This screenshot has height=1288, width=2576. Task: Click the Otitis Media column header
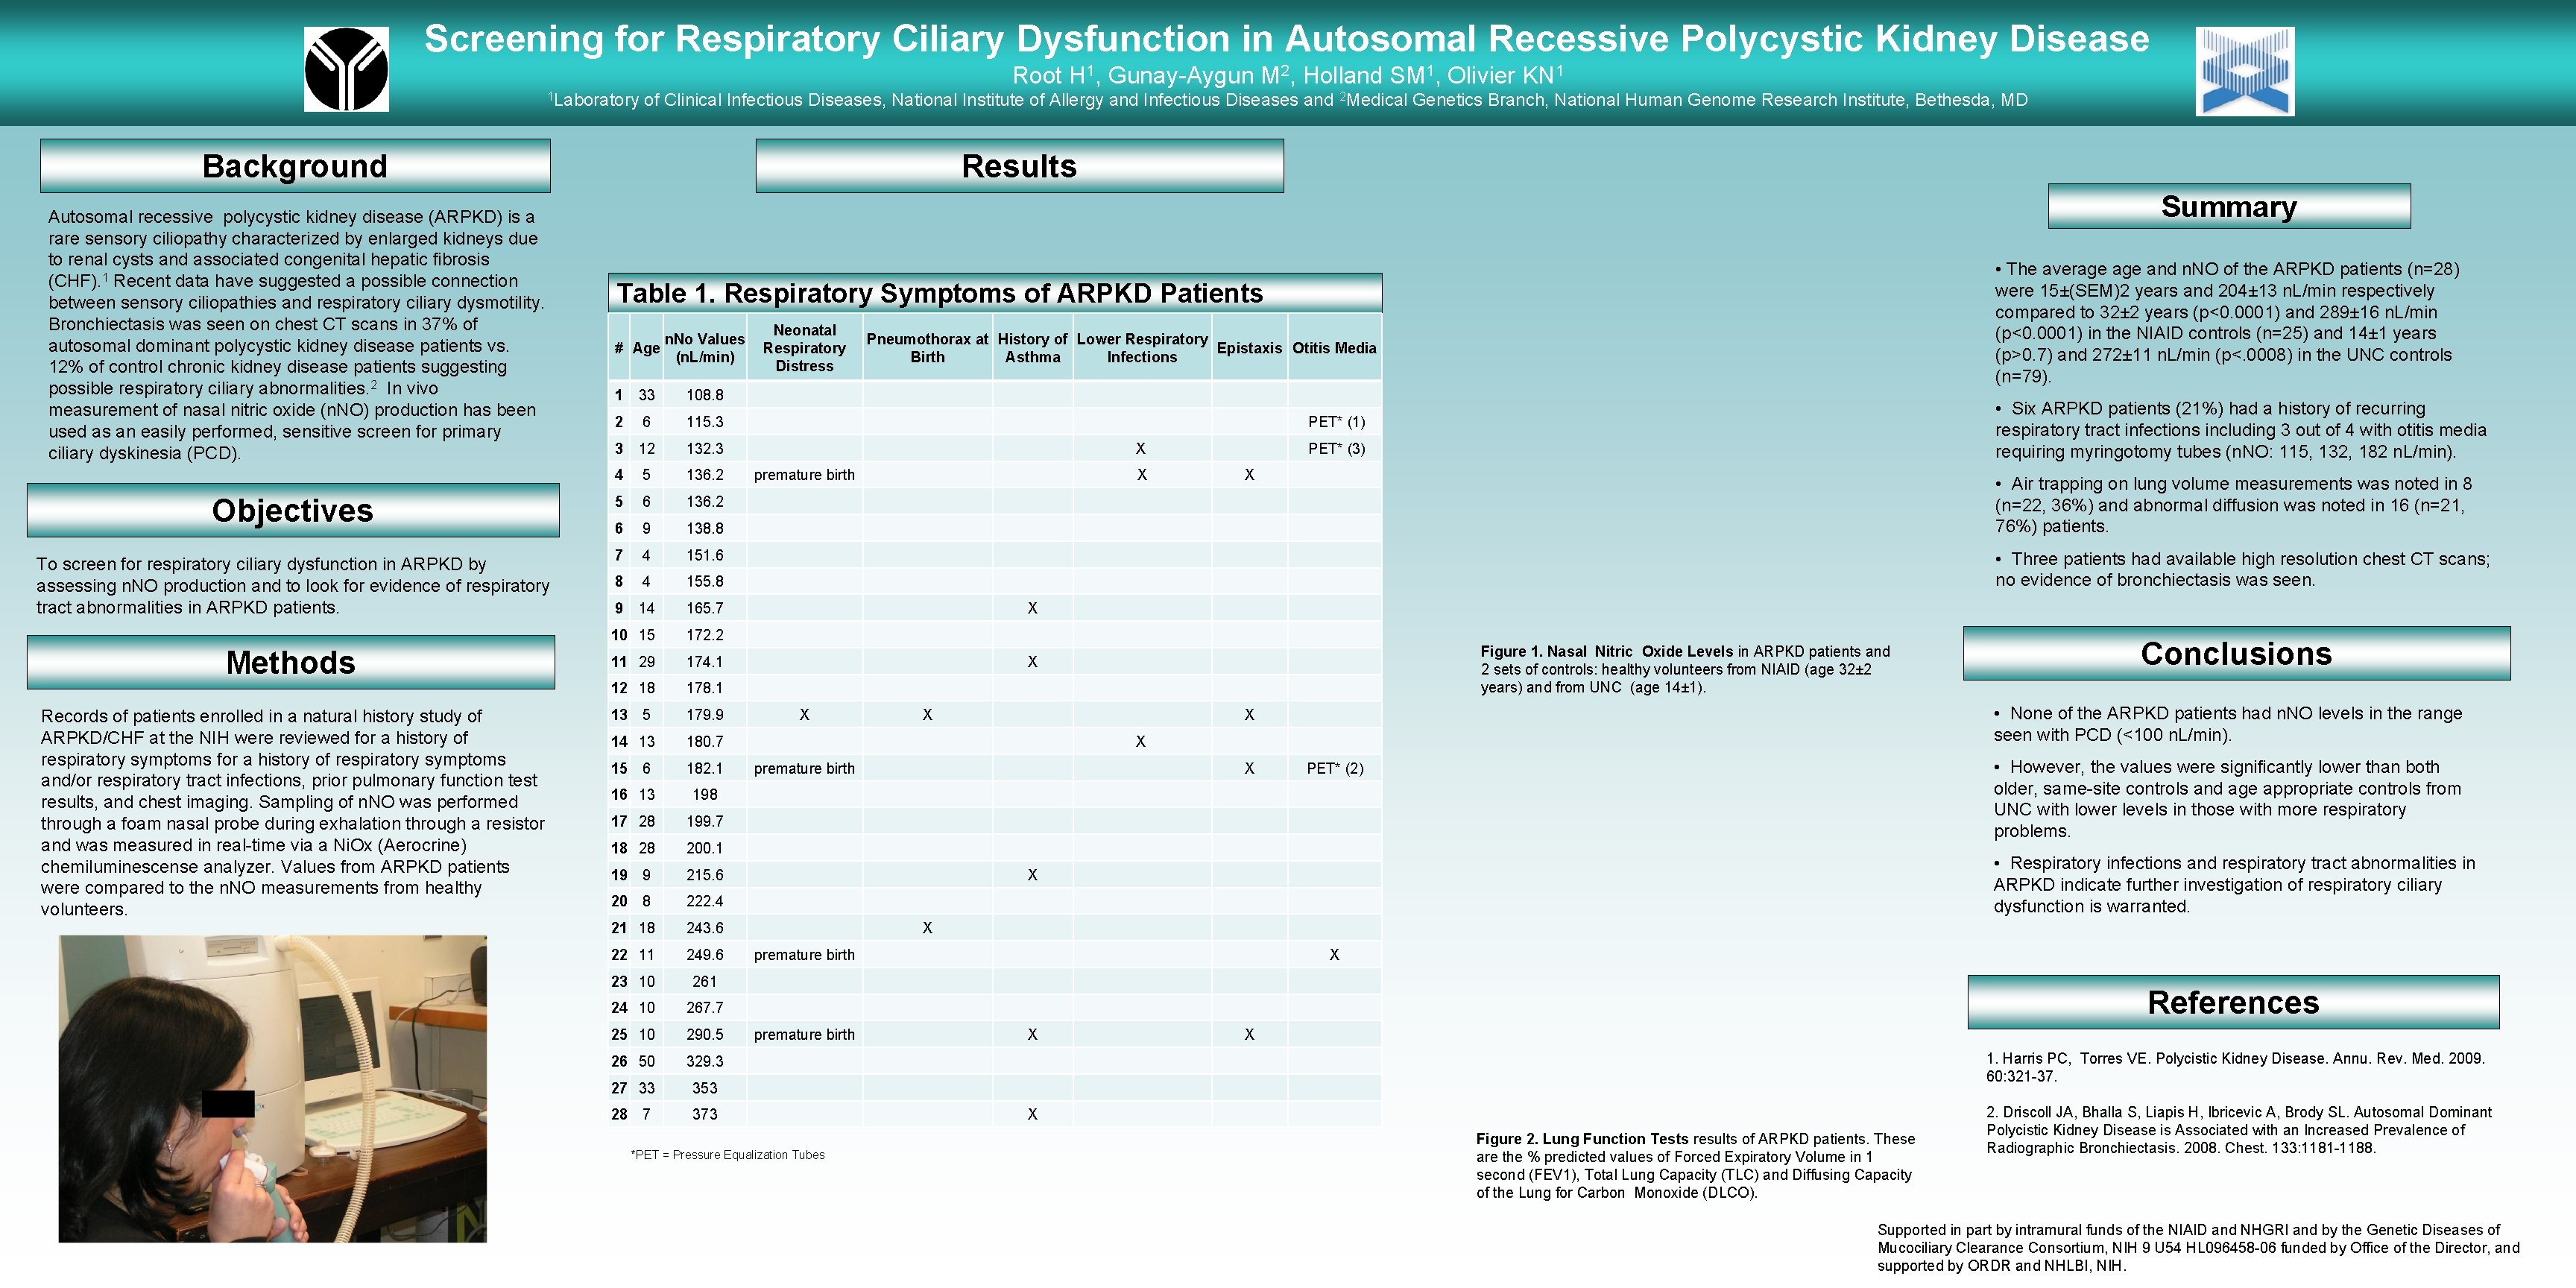1334,348
